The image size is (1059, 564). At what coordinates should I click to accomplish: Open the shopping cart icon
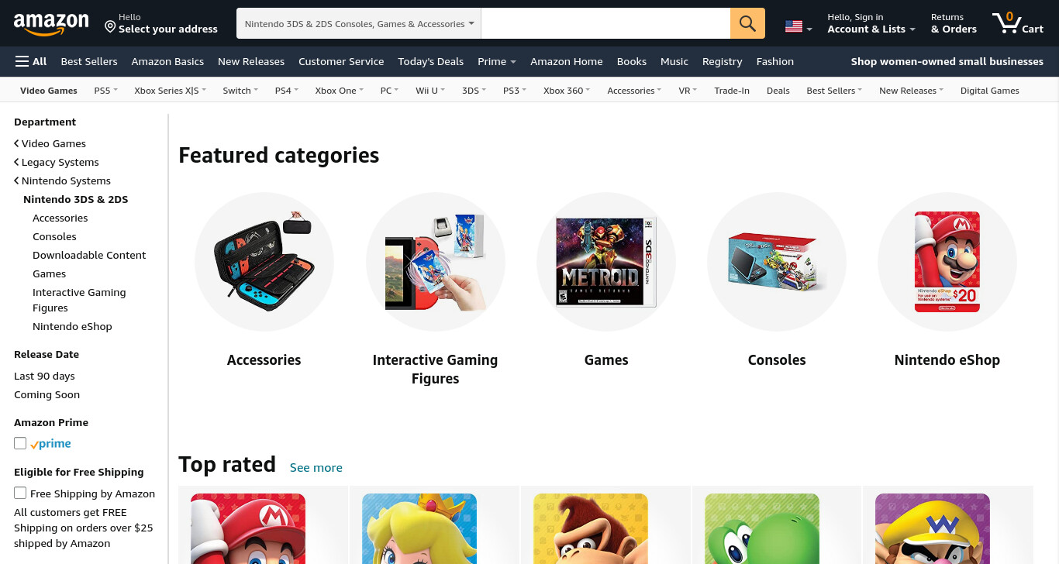pos(1018,23)
